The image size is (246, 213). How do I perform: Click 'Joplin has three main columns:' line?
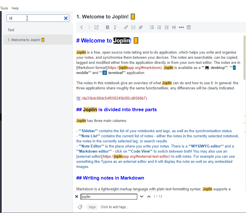(102, 121)
